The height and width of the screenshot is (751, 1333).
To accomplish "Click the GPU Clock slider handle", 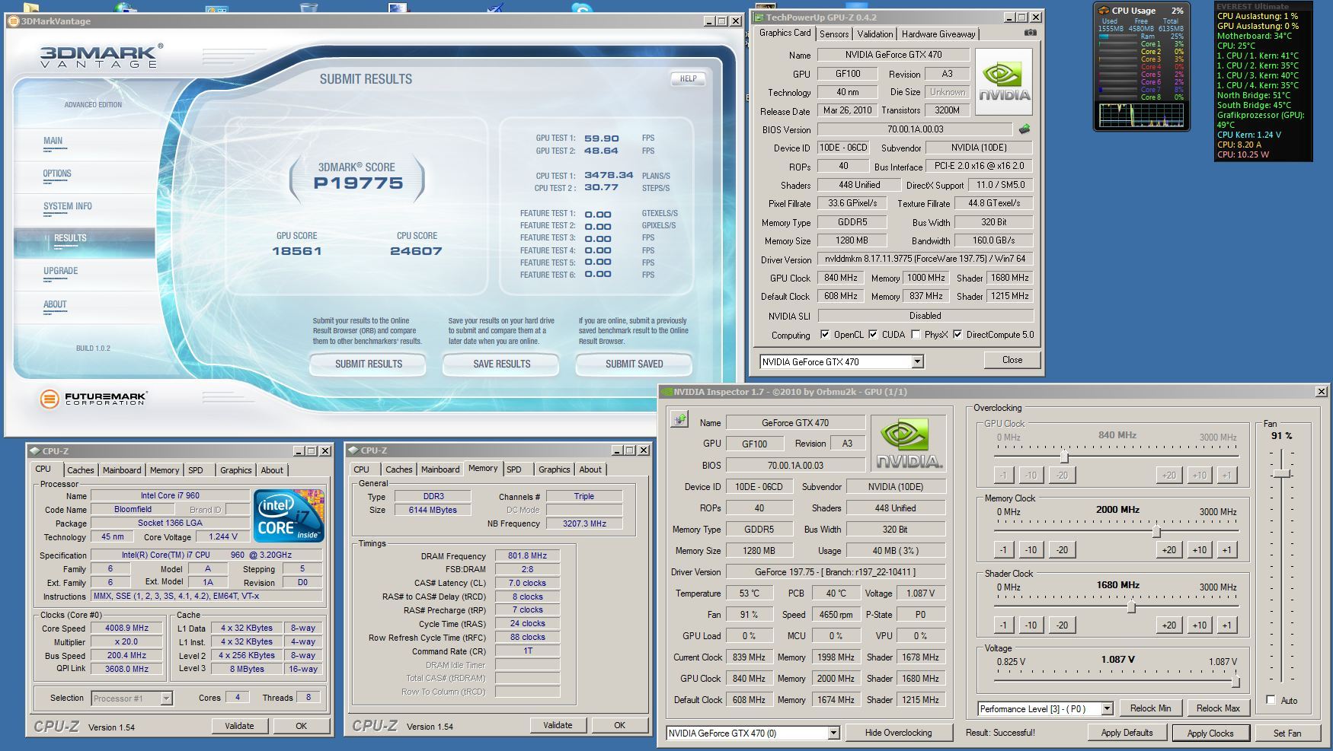I will point(1064,457).
